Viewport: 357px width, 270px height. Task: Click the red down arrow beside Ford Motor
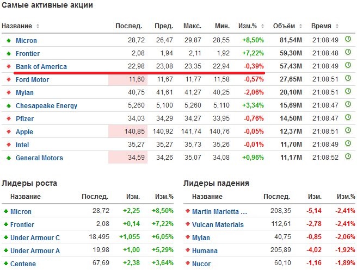8,80
